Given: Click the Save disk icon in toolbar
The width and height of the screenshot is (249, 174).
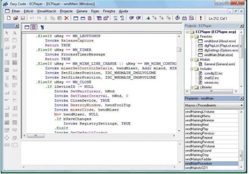Looking at the screenshot, I should click(23, 18).
